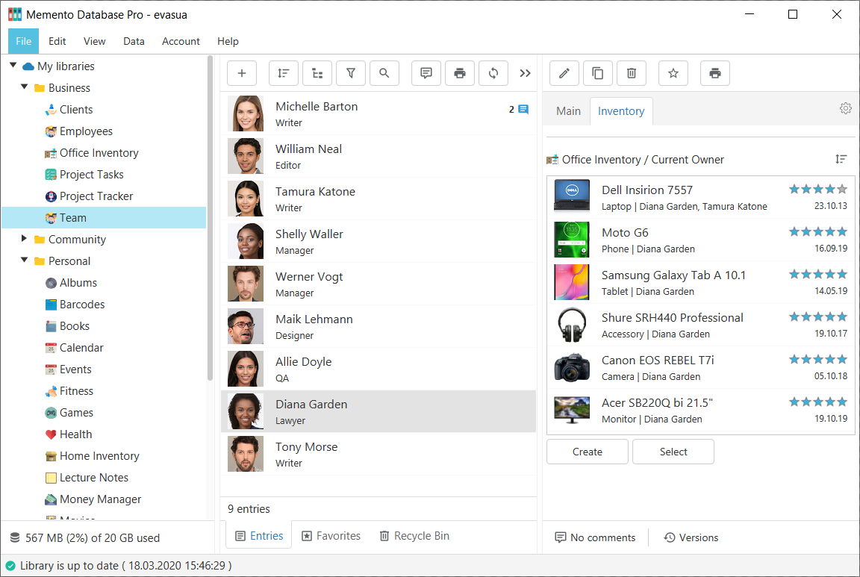Image resolution: width=860 pixels, height=577 pixels.
Task: Edit Diana Garden using the pencil icon
Action: click(x=564, y=72)
